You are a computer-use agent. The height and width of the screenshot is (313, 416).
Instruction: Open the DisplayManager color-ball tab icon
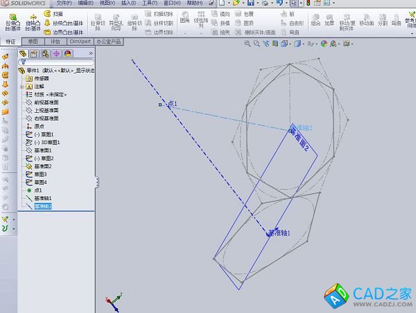(x=67, y=53)
